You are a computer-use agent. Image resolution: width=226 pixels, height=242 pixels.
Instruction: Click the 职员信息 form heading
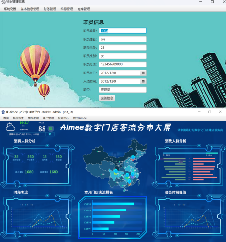coord(93,22)
